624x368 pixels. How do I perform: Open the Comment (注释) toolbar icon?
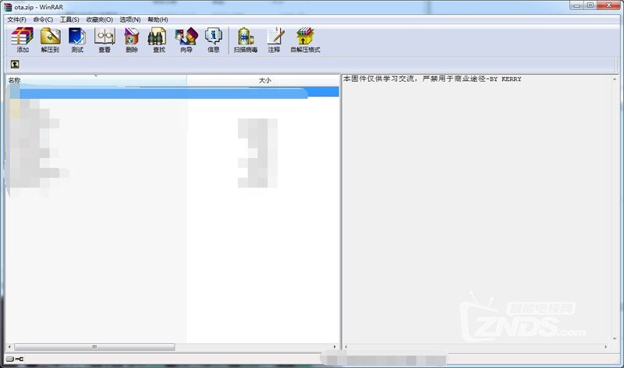coord(275,40)
